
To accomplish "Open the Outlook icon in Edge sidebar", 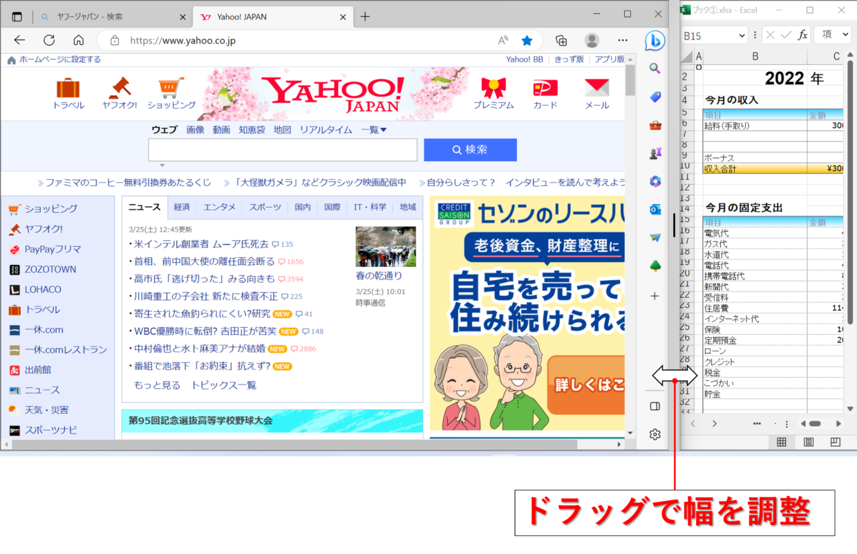I will point(655,210).
